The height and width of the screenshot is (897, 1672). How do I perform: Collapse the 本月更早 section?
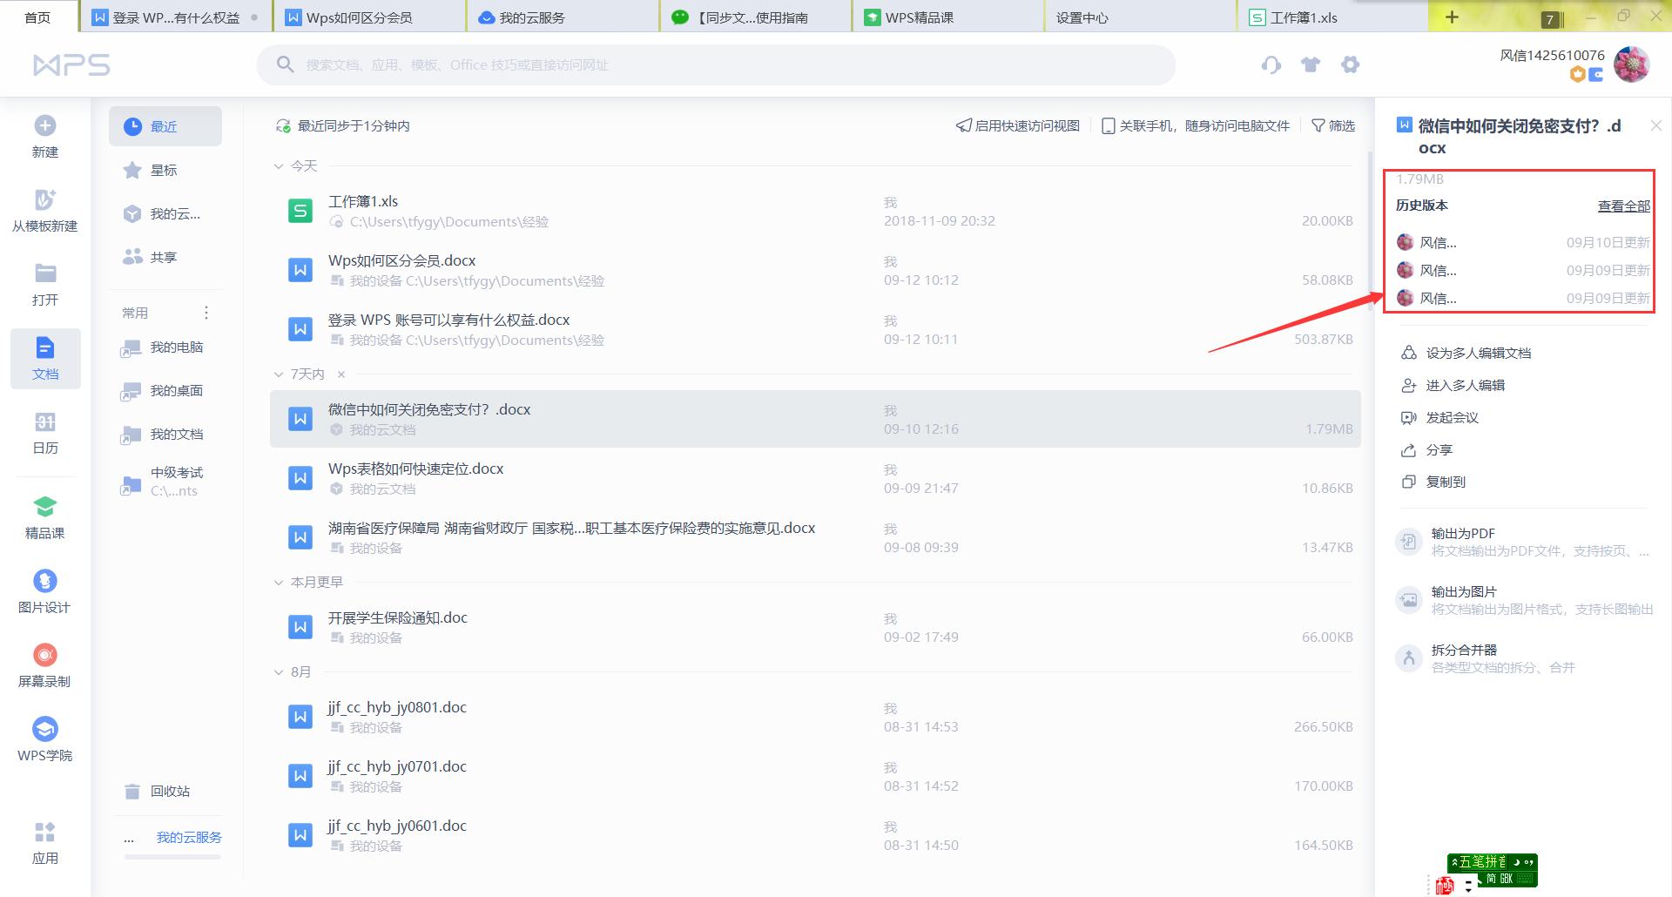[x=280, y=582]
